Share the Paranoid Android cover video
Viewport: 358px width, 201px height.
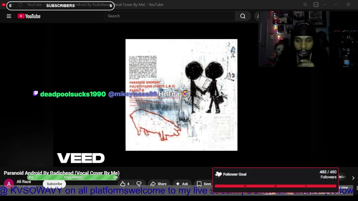coord(159,184)
